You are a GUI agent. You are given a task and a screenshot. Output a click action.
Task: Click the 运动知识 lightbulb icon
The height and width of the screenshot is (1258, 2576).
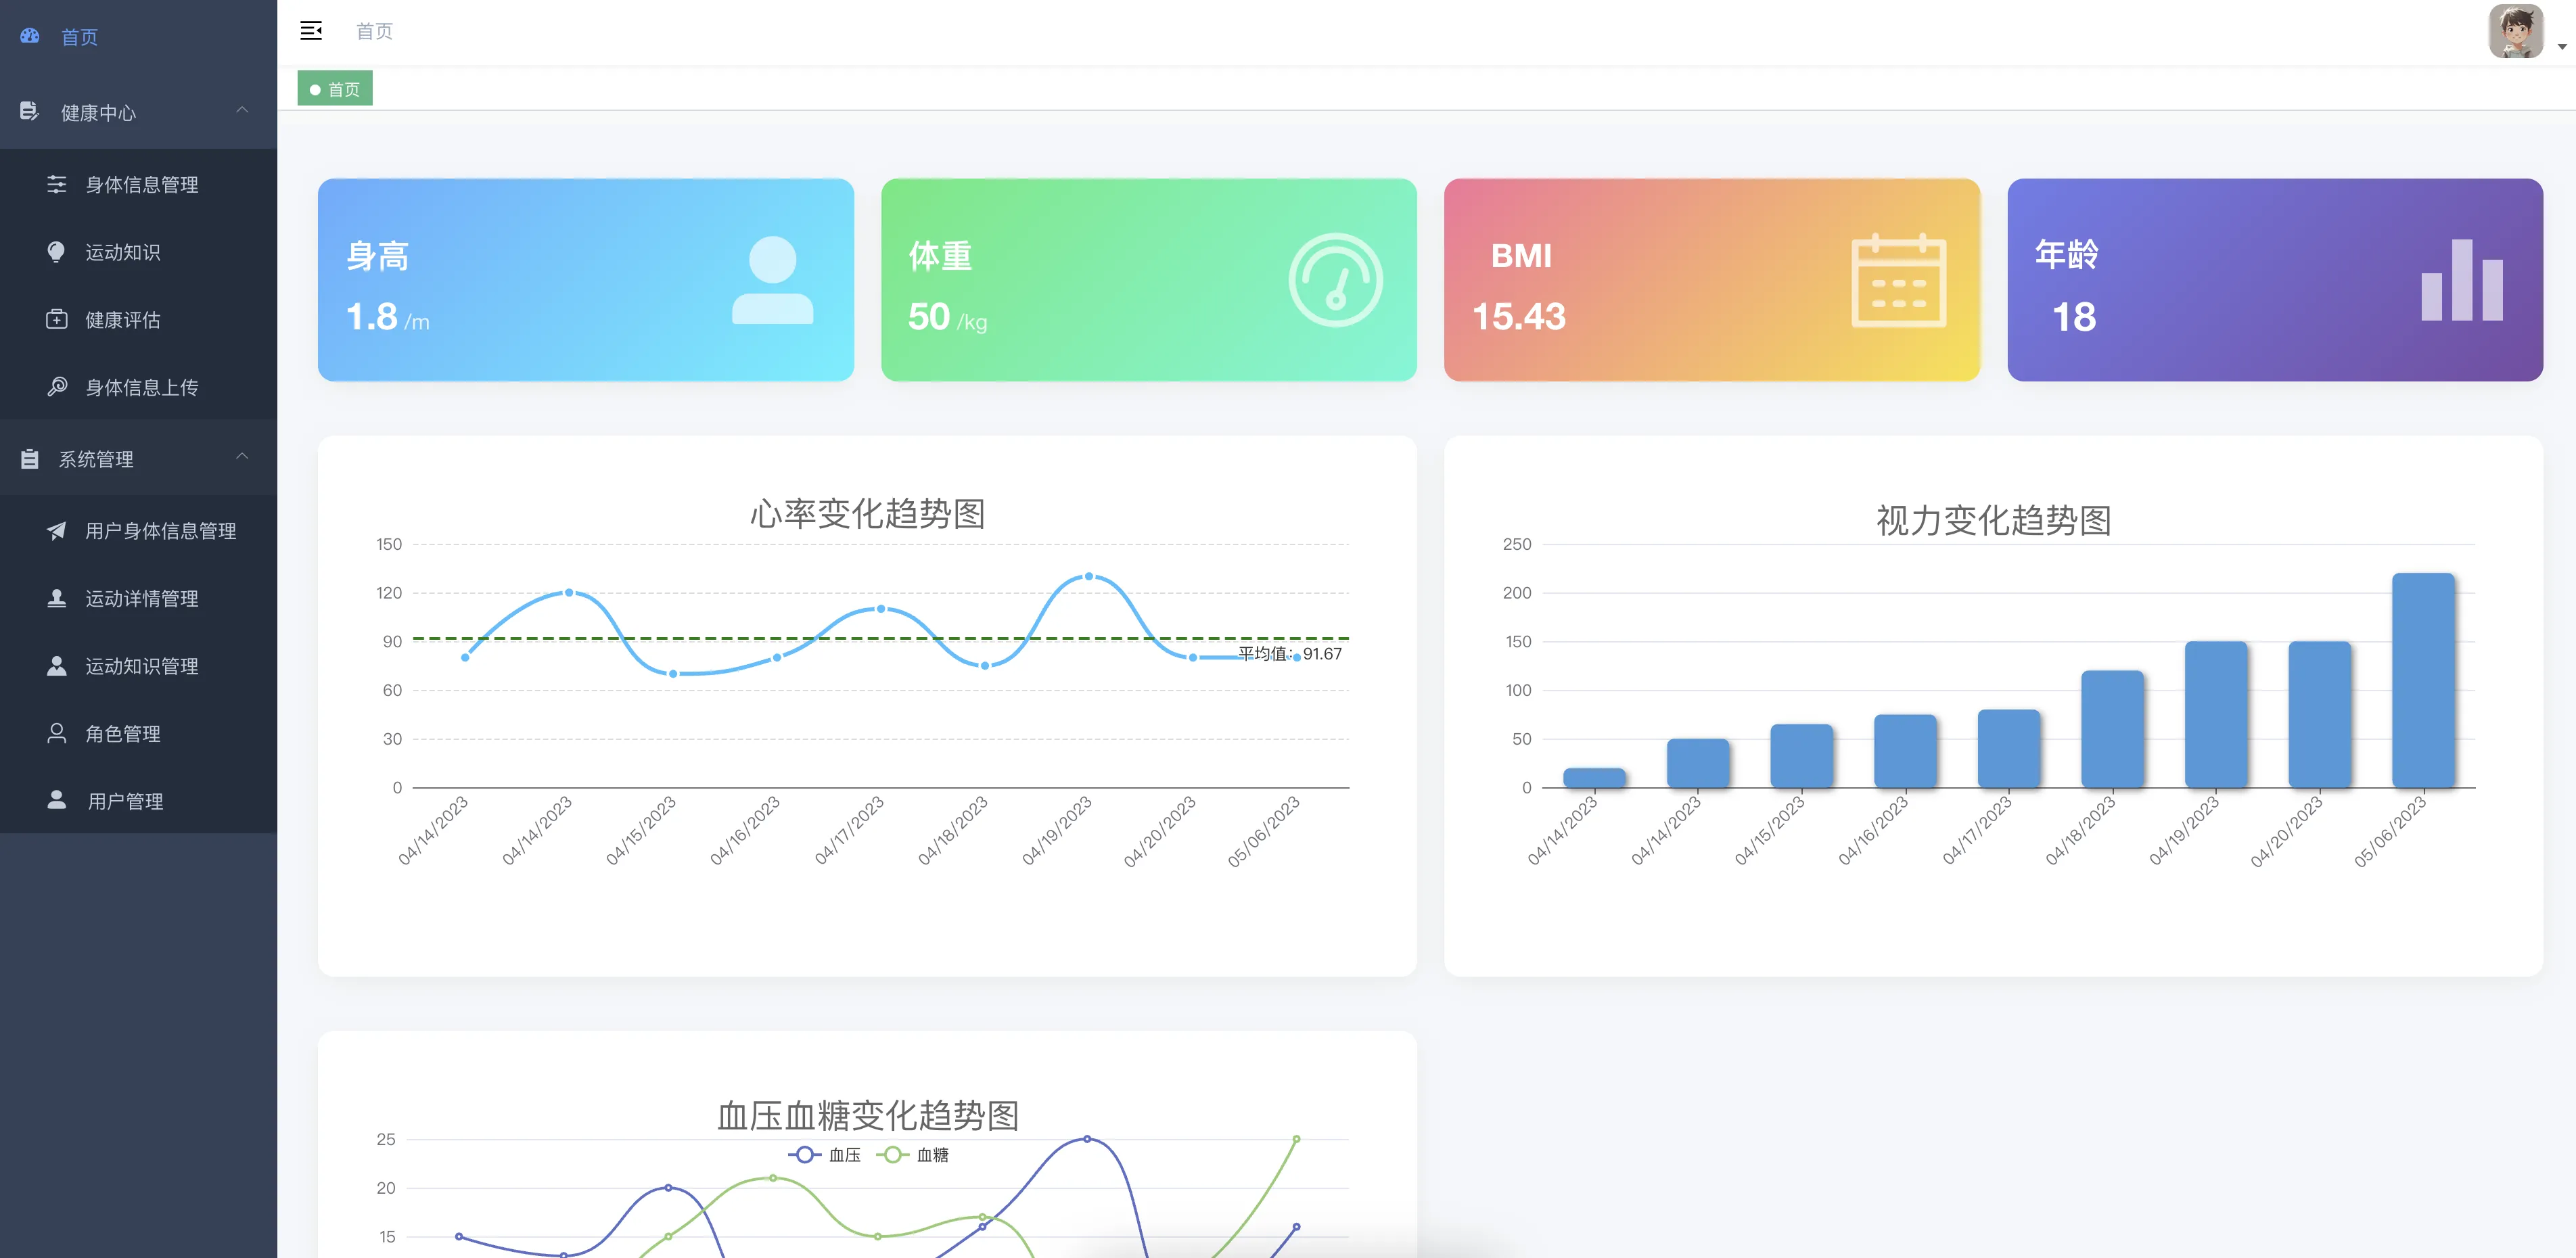57,252
